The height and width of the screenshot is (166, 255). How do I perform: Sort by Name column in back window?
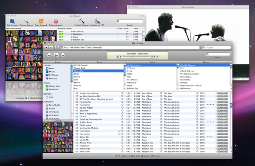tap(92, 29)
